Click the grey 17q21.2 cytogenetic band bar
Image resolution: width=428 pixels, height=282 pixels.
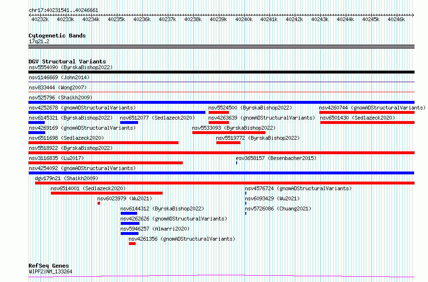pos(221,47)
